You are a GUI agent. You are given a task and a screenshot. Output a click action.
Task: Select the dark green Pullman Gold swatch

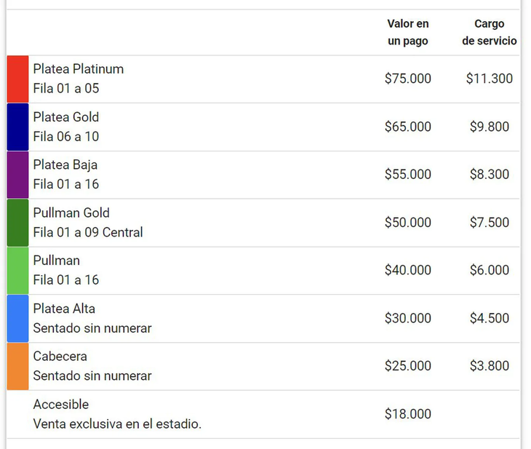[17, 223]
